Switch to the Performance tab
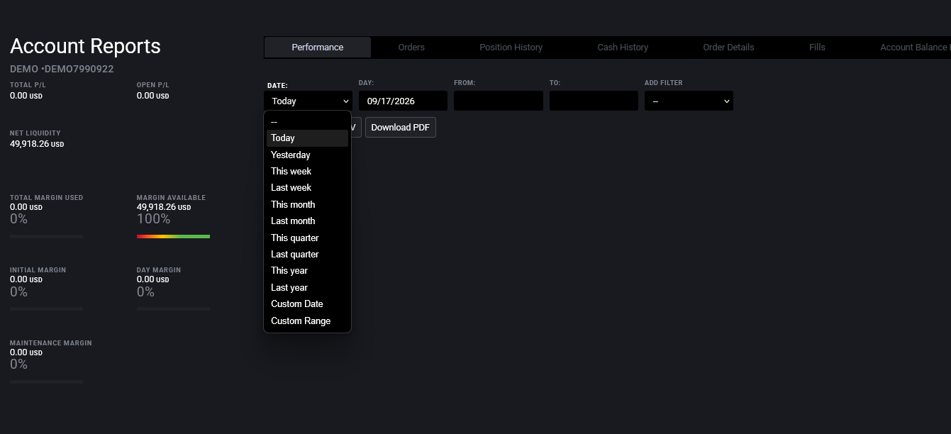Screen dimensions: 951x434 [x=317, y=48]
